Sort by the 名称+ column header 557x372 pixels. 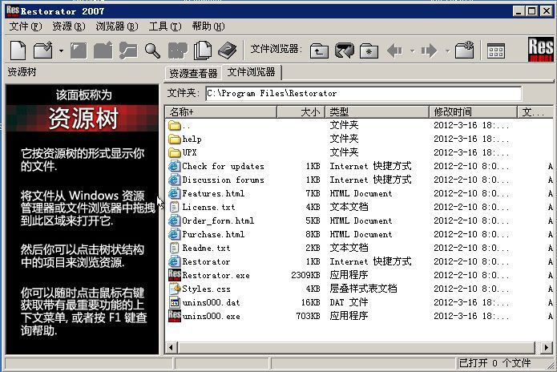pyautogui.click(x=221, y=112)
